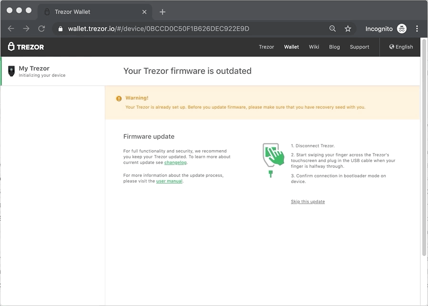Click Skip this update link
428x306 pixels.
(307, 202)
